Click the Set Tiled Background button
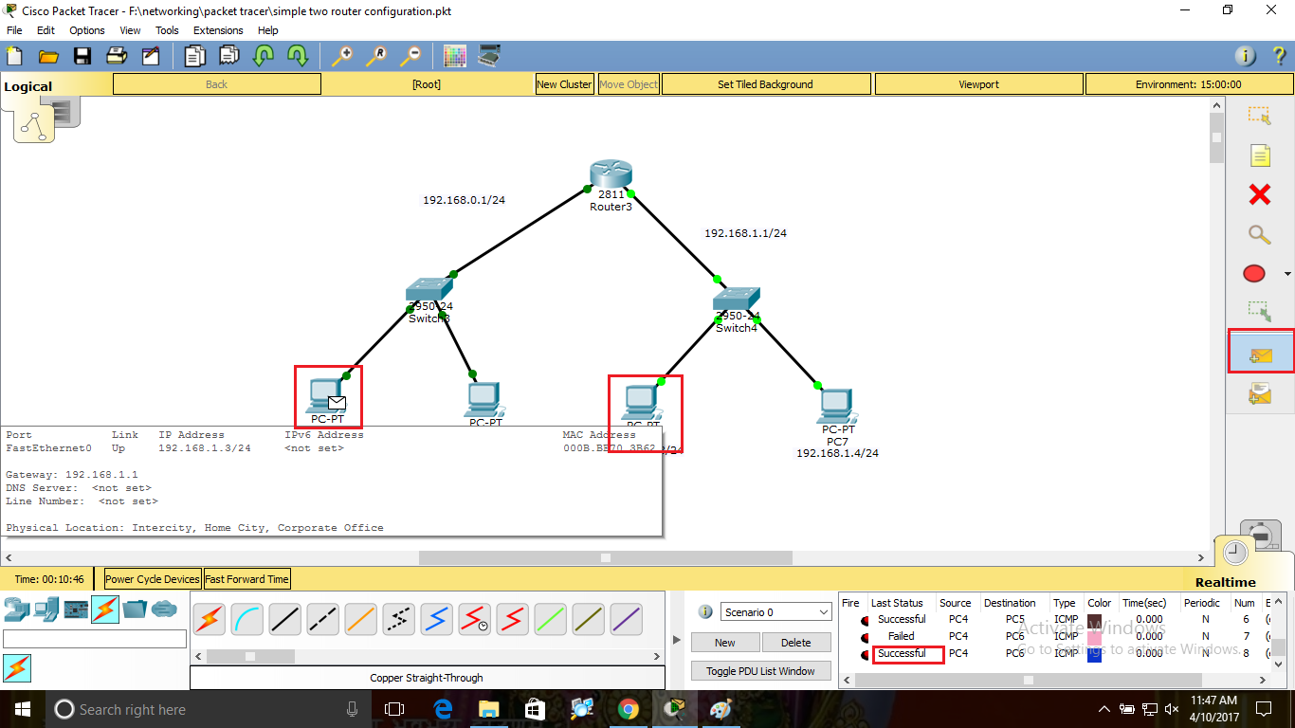1295x728 pixels. tap(765, 83)
